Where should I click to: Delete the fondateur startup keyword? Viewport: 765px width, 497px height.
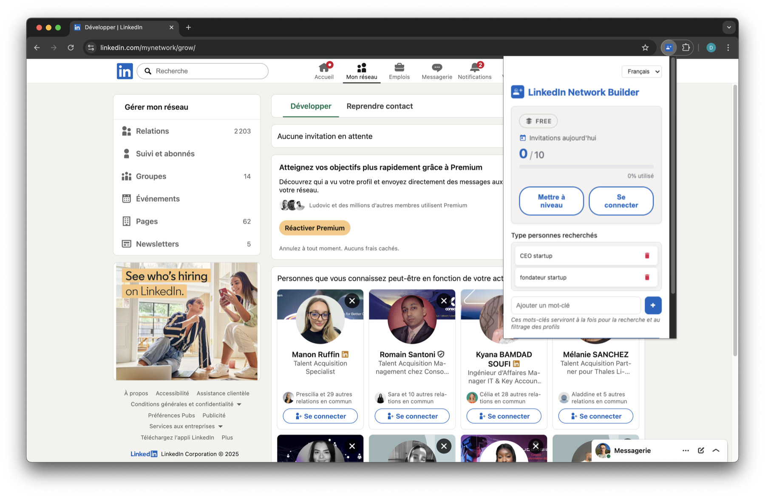coord(647,277)
